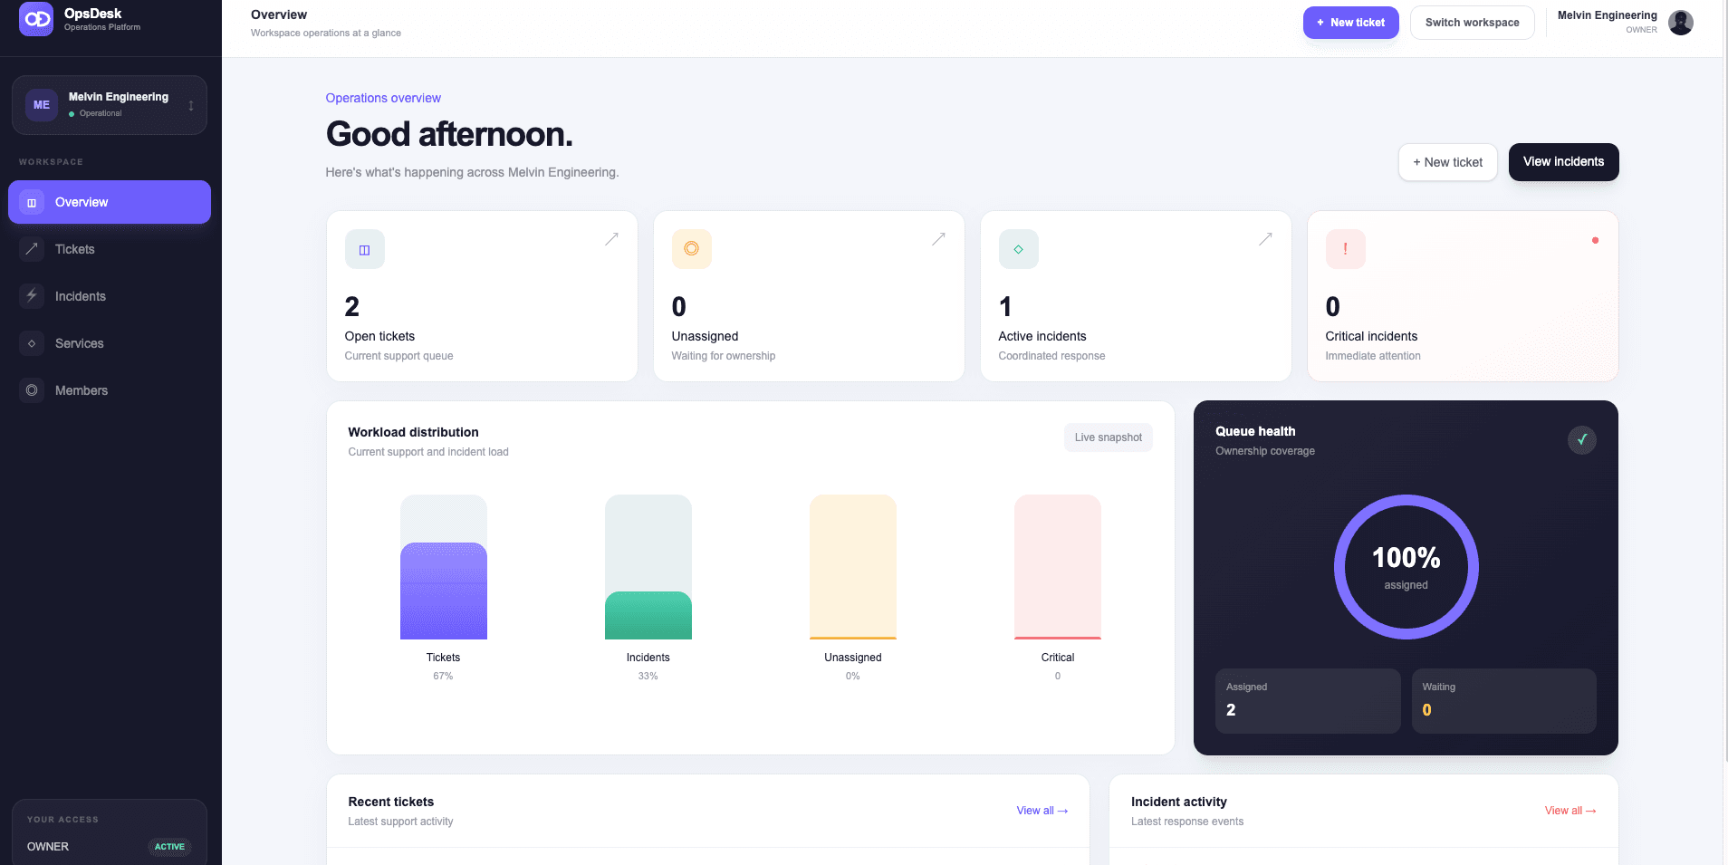Click the Services diamond icon
Screen dimensions: 1728x865
click(x=32, y=343)
